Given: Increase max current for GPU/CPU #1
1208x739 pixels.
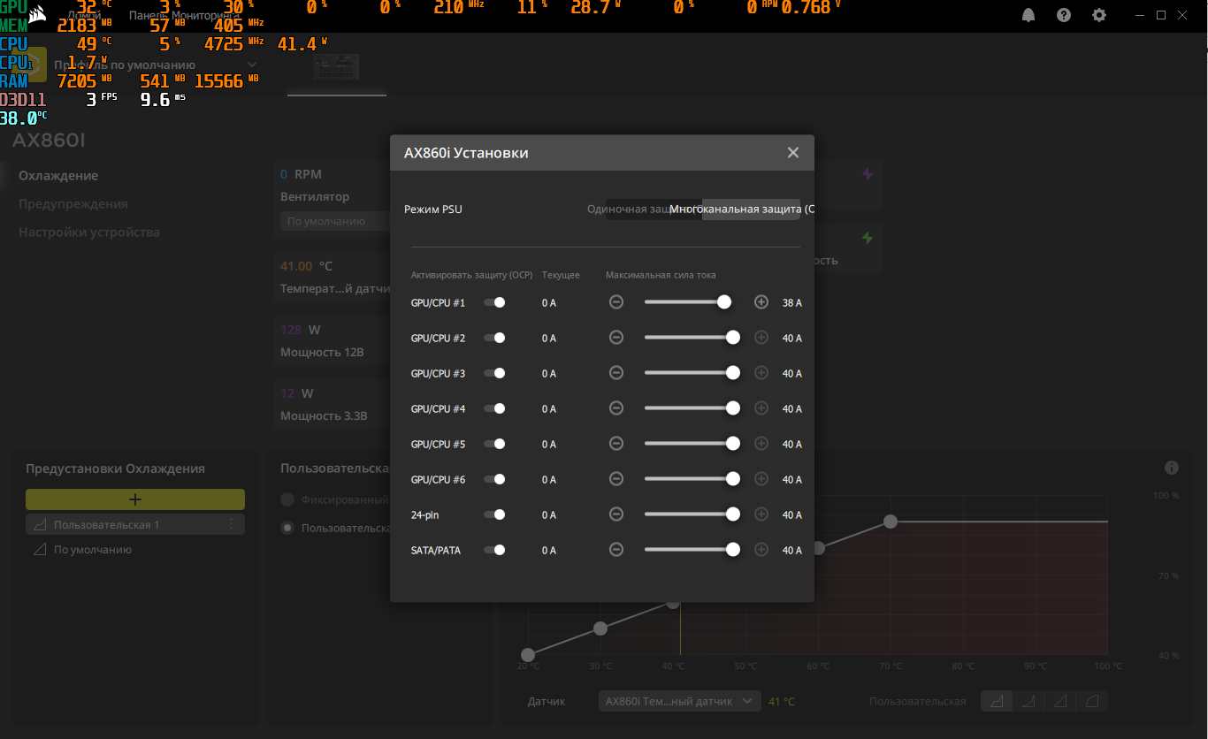Looking at the screenshot, I should click(x=761, y=302).
